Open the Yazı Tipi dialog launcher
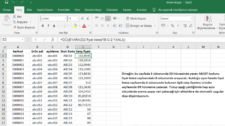This screenshot has height=126, width=225. click(x=90, y=33)
